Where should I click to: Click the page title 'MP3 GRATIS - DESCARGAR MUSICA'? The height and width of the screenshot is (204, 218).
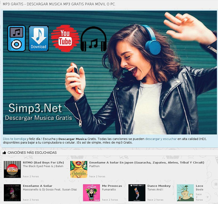pos(59,4)
